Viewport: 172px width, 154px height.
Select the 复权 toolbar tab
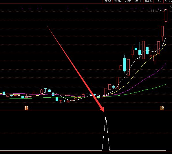click(x=108, y=1)
